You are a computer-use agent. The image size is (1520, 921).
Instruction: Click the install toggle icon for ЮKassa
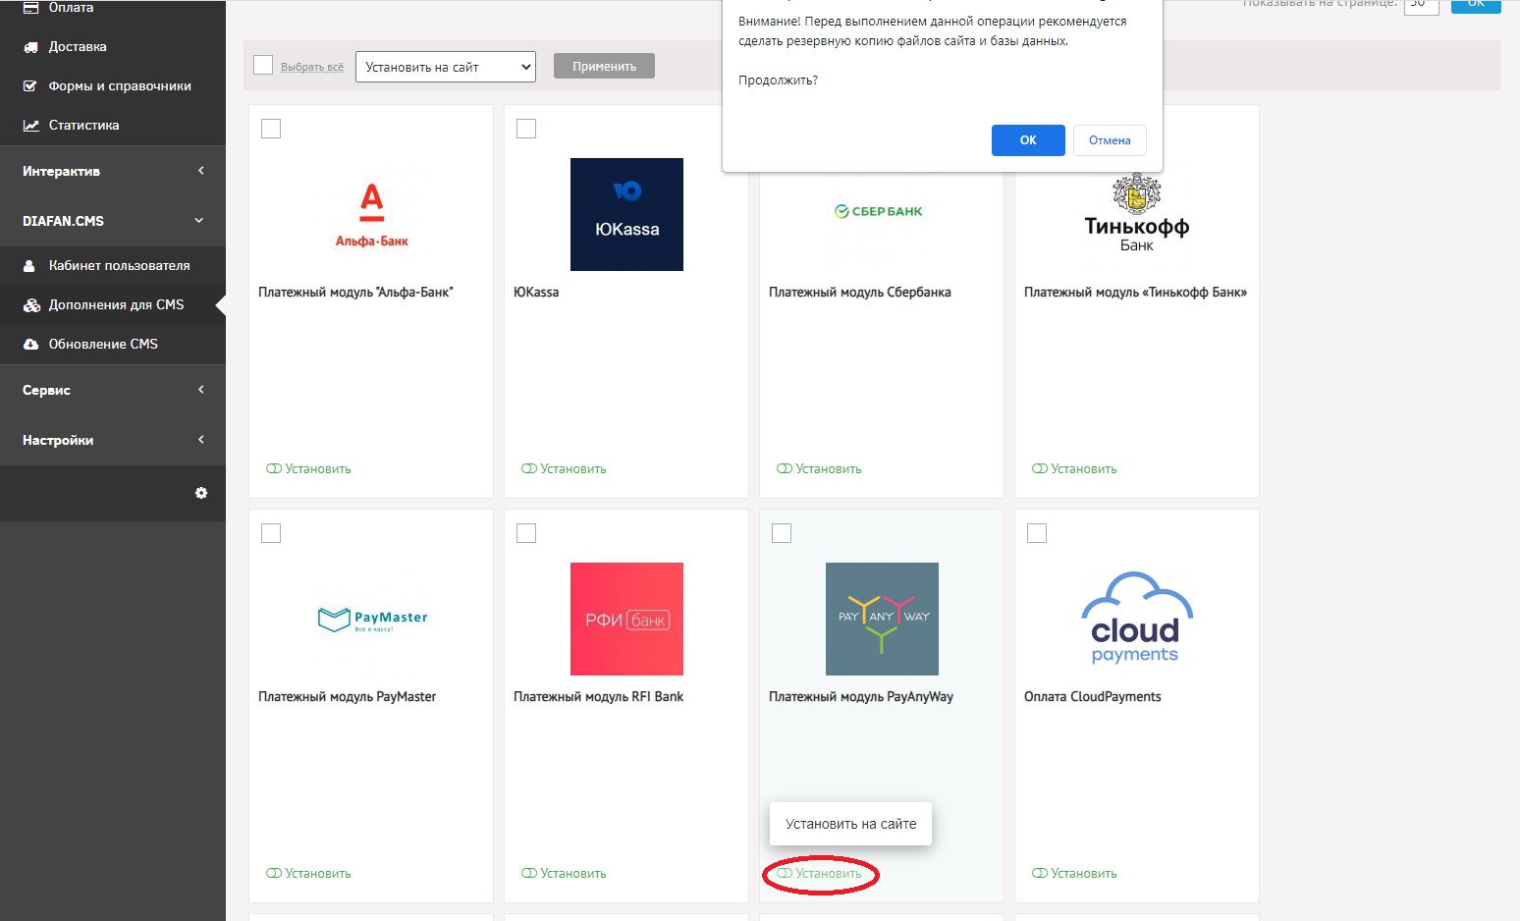529,469
